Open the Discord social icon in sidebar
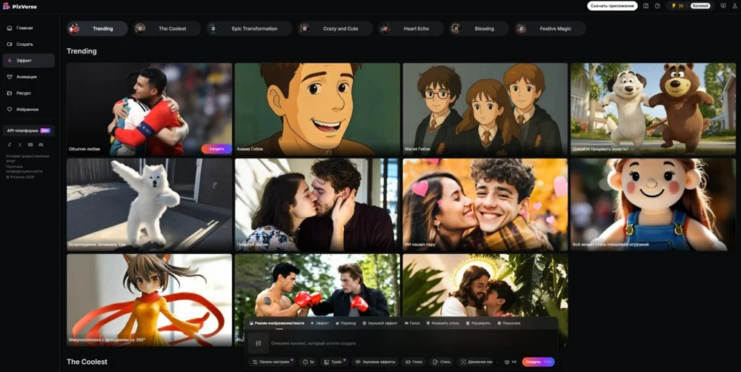The image size is (741, 372). point(41,145)
